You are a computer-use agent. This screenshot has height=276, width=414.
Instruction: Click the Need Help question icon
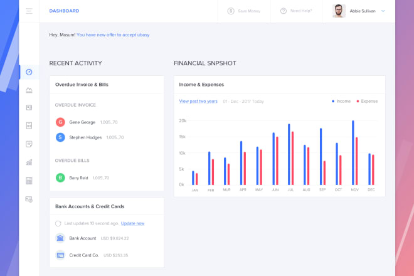(x=284, y=11)
